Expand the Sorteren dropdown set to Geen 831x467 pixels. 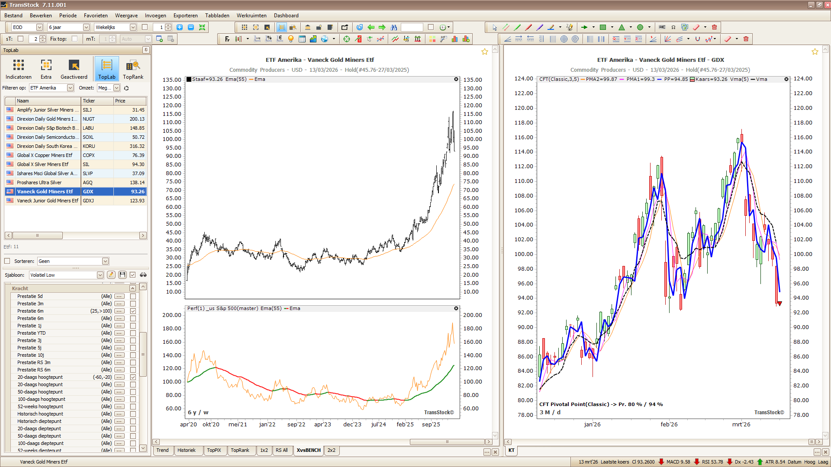[104, 261]
